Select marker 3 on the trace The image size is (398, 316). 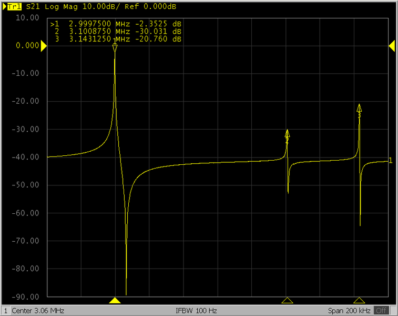pos(359,110)
